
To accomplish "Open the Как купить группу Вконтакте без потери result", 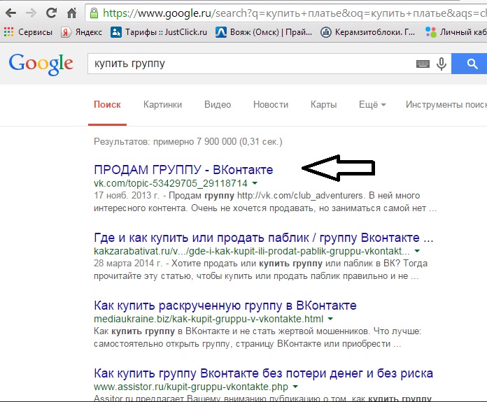I will coord(263,373).
